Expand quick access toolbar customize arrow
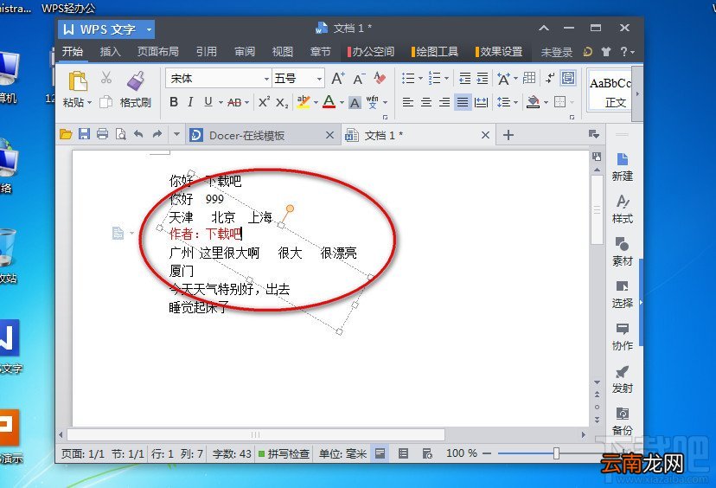The width and height of the screenshot is (716, 488). tap(176, 134)
